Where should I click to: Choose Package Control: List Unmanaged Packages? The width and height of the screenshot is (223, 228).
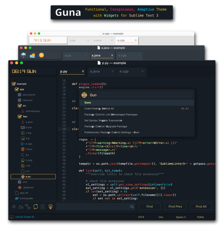[137, 114]
